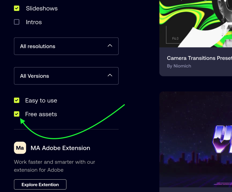The width and height of the screenshot is (232, 192).
Task: Click the Slideshows label text
Action: [x=42, y=8]
